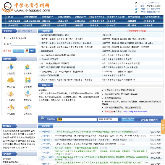
Task: Click the username input field
Action: [24, 38]
